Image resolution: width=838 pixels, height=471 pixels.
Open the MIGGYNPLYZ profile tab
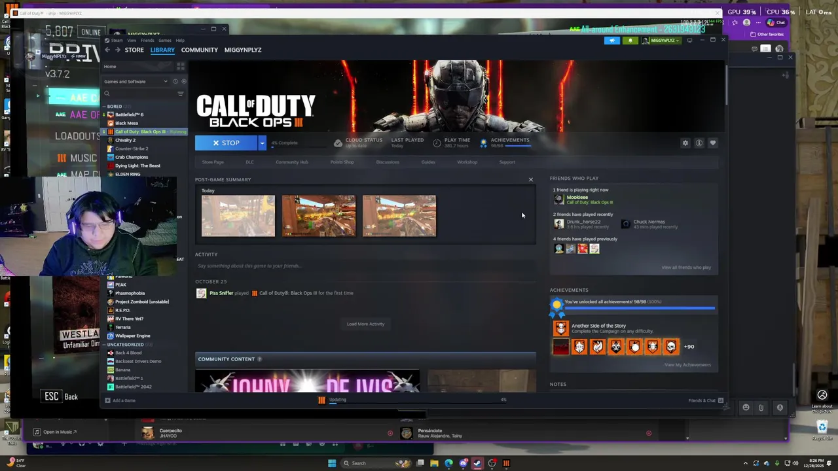(x=243, y=50)
